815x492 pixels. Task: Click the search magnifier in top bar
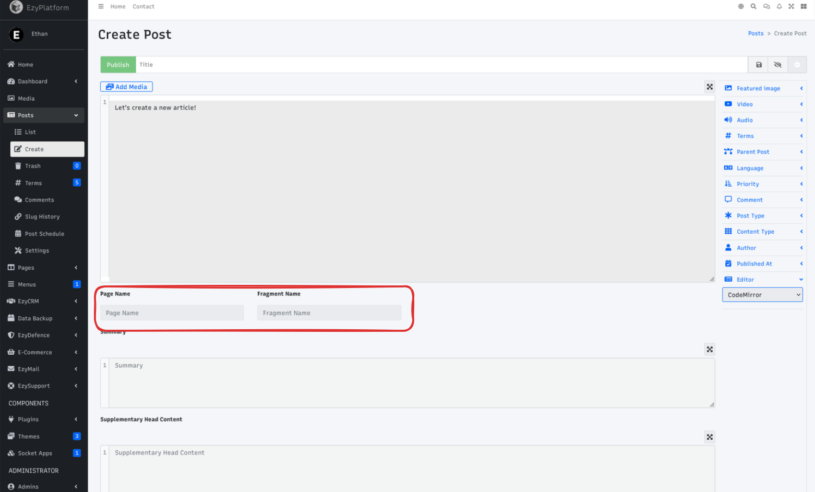(x=753, y=7)
